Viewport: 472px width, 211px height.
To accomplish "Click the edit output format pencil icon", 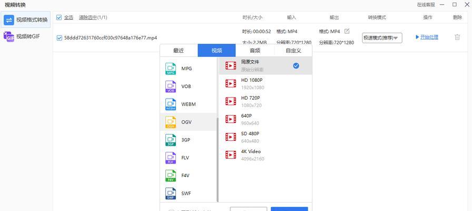I will click(347, 31).
